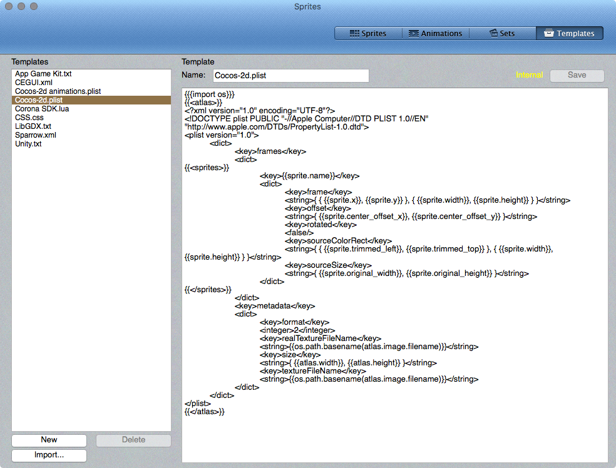The height and width of the screenshot is (468, 616).
Task: Select Unity.txt template
Action: point(91,144)
